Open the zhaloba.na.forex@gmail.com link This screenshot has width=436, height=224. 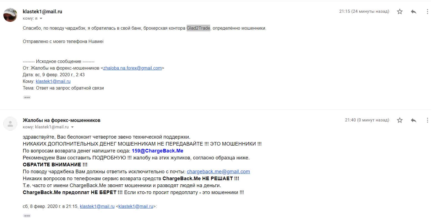(x=132, y=68)
